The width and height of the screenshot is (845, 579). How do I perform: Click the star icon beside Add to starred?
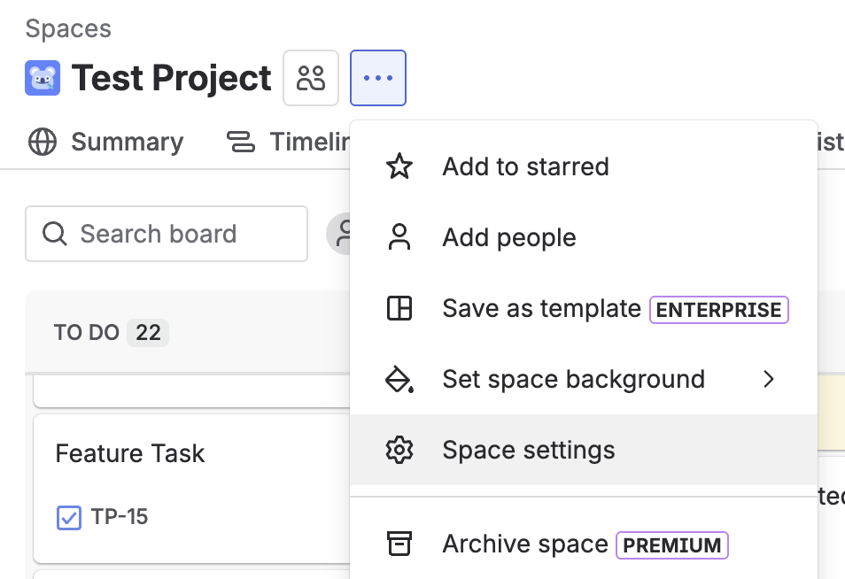(x=399, y=166)
